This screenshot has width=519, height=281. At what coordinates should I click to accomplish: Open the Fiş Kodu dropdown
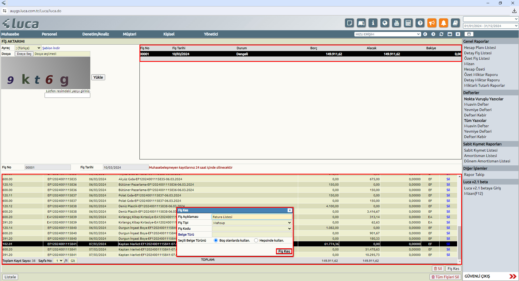[252, 229]
